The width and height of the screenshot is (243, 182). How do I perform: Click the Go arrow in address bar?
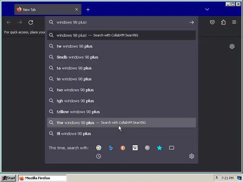192,22
